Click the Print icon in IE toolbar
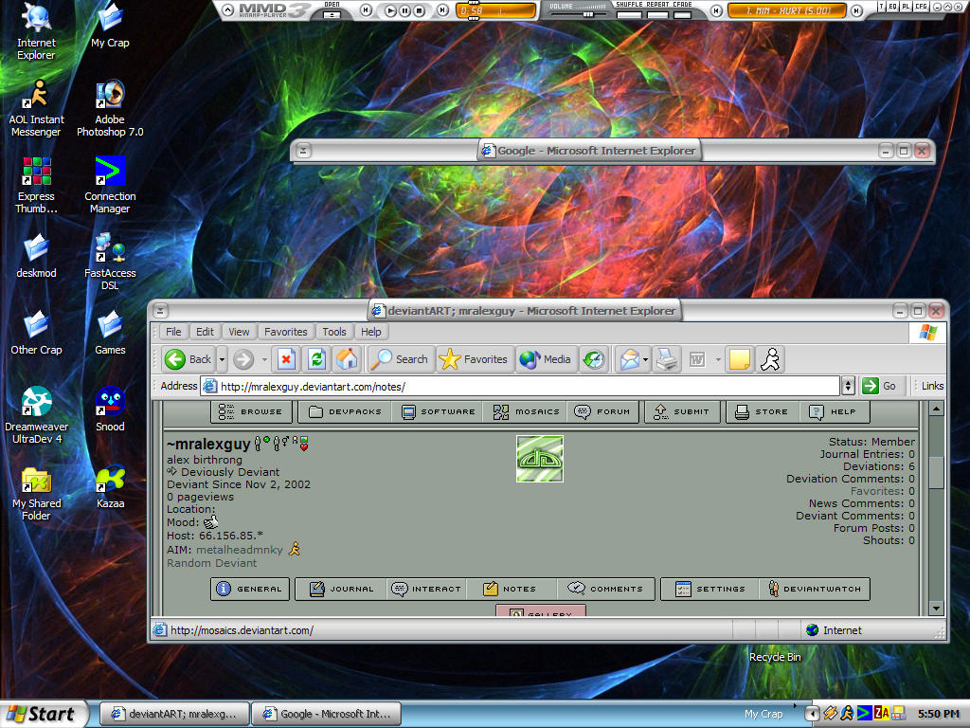The image size is (970, 728). 667,359
